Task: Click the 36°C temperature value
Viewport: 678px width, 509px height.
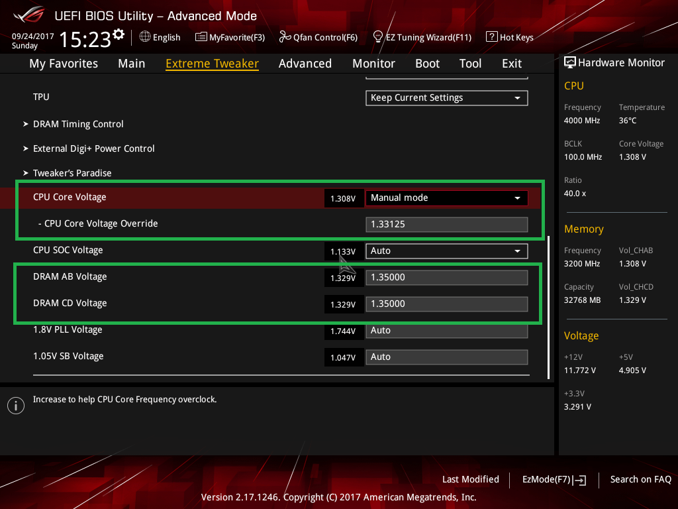Action: point(628,121)
